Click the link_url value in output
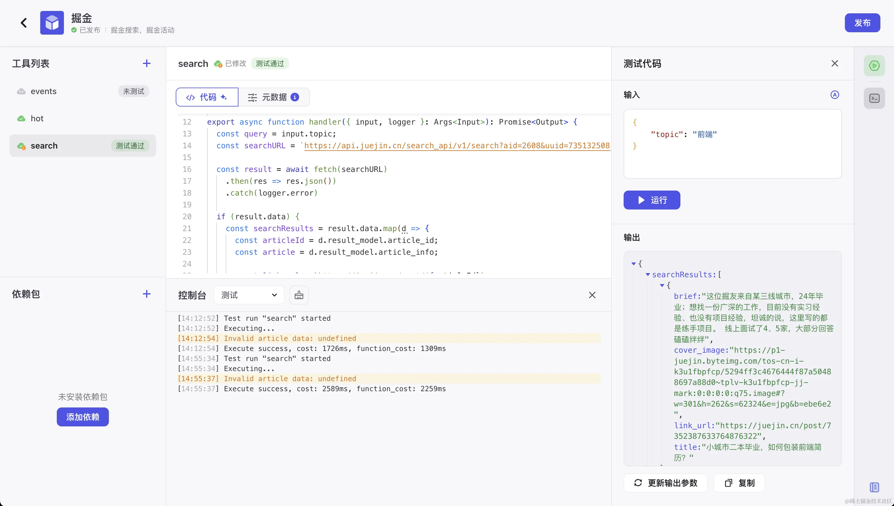This screenshot has height=506, width=894. pos(752,431)
